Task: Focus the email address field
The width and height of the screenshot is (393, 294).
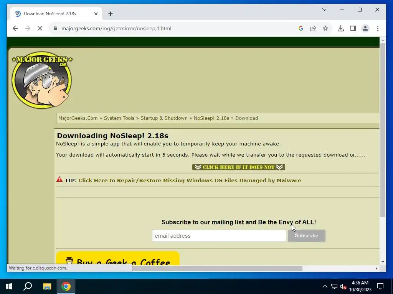Action: 219,236
